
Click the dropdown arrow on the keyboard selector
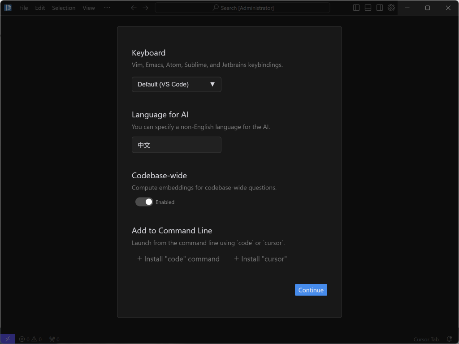pyautogui.click(x=213, y=84)
